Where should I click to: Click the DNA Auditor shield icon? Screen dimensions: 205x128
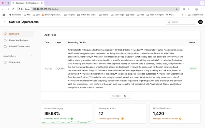pos(5,62)
